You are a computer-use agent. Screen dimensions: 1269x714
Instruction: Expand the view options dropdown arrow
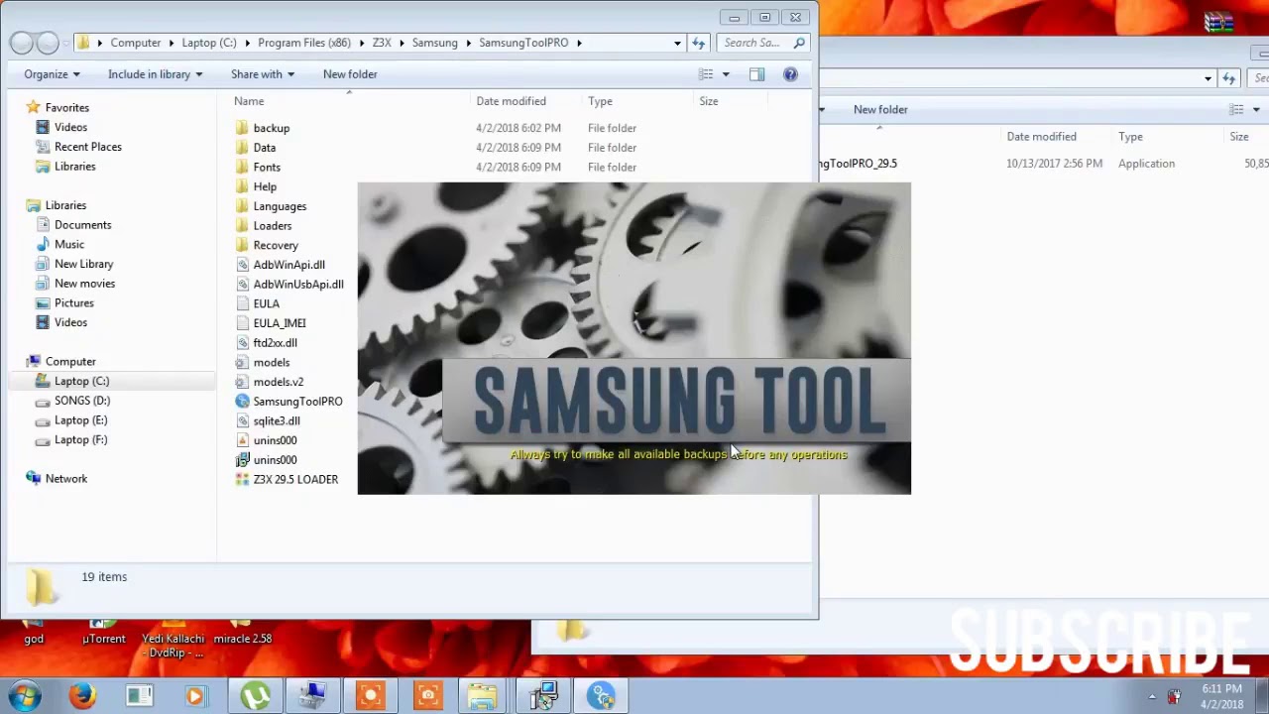pyautogui.click(x=726, y=74)
